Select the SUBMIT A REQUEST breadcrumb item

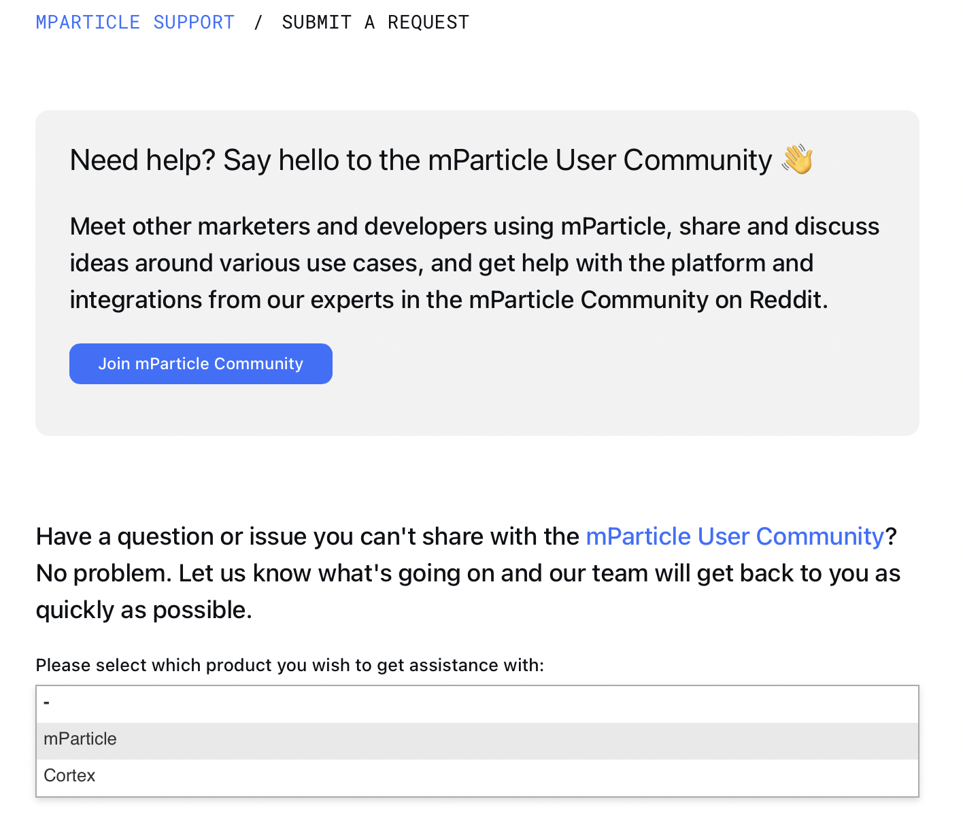(x=375, y=22)
